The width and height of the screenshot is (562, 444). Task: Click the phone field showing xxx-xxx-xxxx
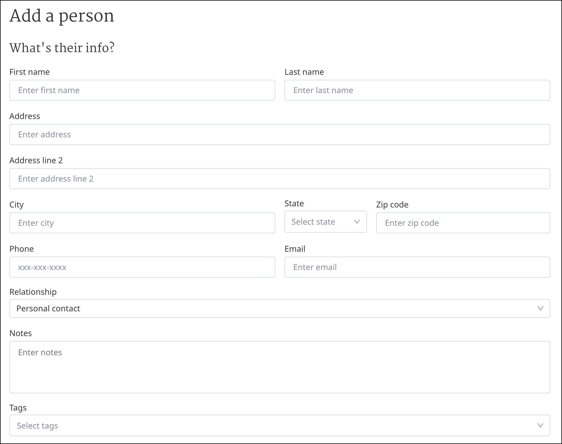coord(142,267)
